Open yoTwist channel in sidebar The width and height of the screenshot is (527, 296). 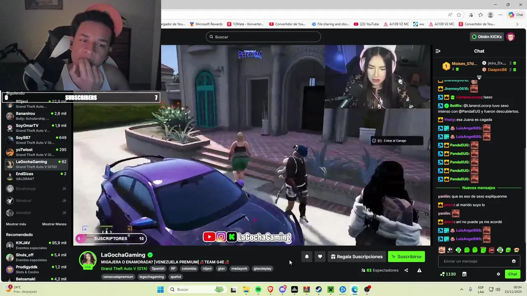click(x=36, y=152)
